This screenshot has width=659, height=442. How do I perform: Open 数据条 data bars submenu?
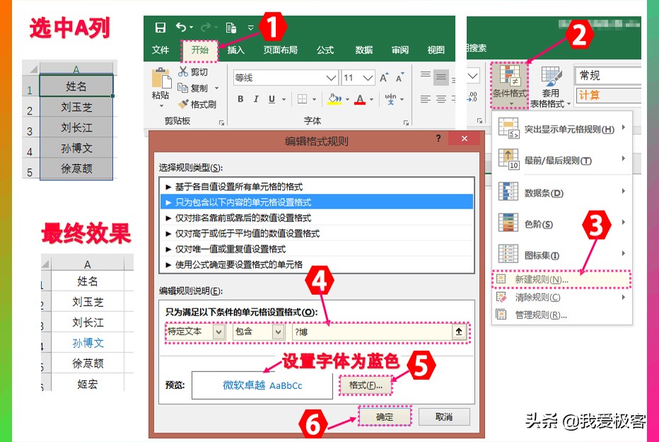(562, 192)
